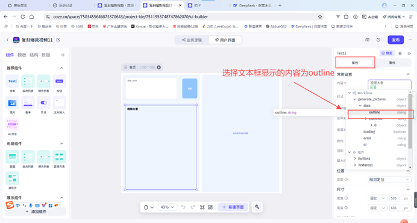Add the horizontal list layout component

pyautogui.click(x=43, y=157)
